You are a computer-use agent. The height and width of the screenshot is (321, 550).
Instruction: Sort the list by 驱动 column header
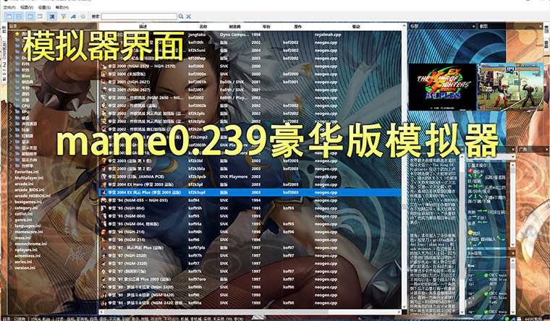point(356,27)
